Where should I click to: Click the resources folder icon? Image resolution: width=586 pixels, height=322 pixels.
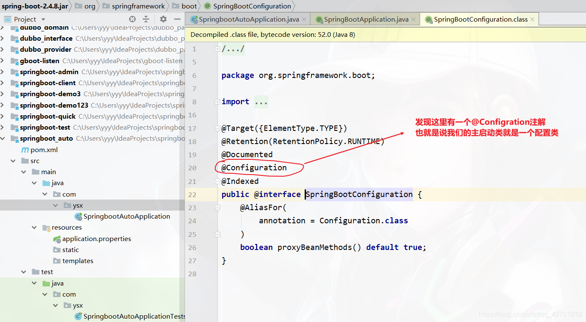(x=46, y=228)
